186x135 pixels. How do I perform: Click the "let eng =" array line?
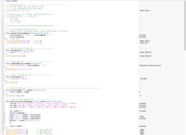pos(38,105)
